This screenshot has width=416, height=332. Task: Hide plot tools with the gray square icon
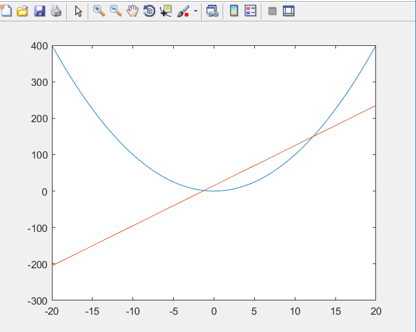point(273,11)
